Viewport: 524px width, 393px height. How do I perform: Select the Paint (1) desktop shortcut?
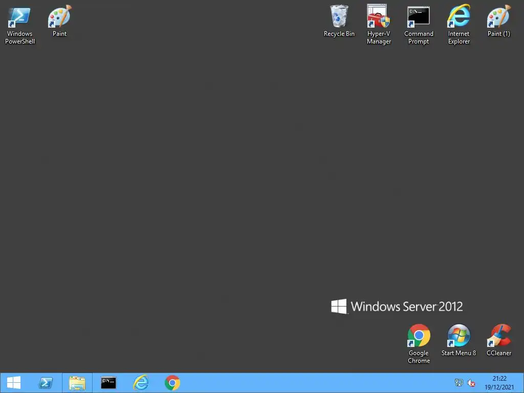pos(498,20)
